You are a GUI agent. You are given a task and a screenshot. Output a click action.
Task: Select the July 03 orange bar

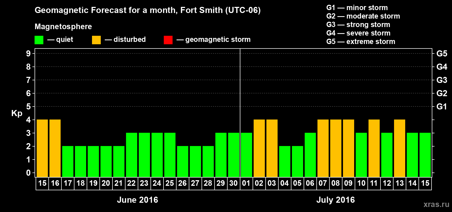pyautogui.click(x=272, y=148)
